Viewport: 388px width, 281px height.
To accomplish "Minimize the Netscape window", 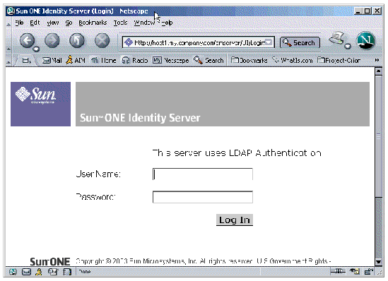I will point(358,11).
